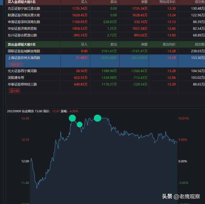The height and width of the screenshot is (204, 205).
Task: Click average sell price 13.29
Action: tap(172, 84)
